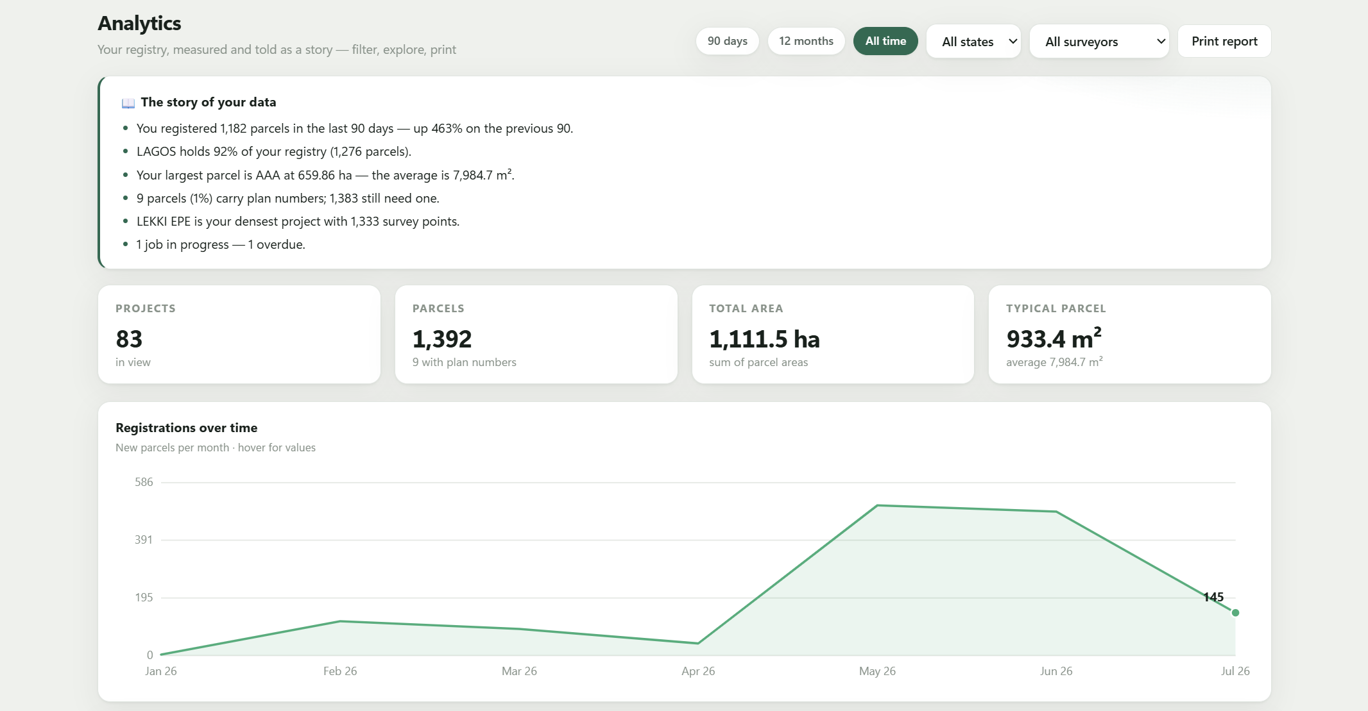This screenshot has height=711, width=1368.
Task: Click the book icon beside story heading
Action: [128, 103]
